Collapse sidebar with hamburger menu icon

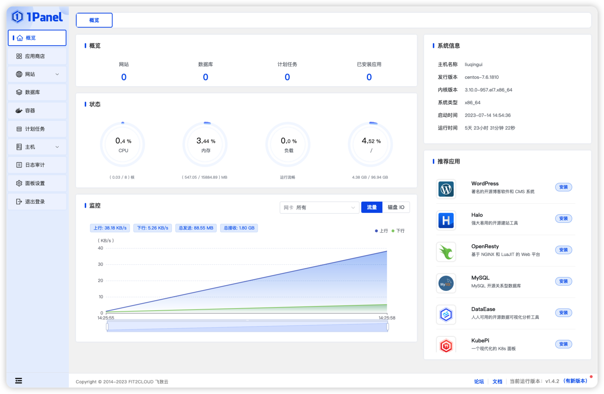pos(19,381)
